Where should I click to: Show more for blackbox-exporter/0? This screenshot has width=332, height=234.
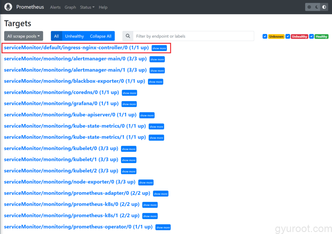pos(155,82)
